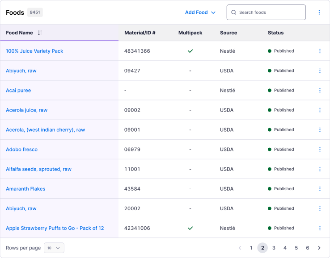Open row actions for Apple Strawberry Puffs
Screen dimensions: 330x258
320,228
